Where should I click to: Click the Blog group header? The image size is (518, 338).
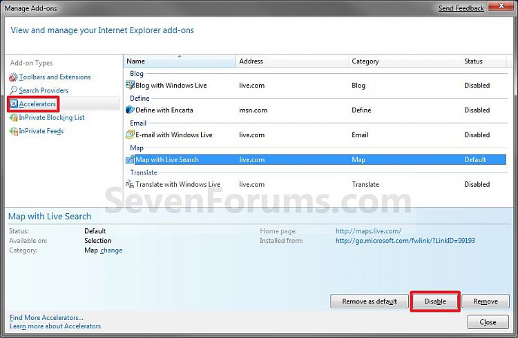click(137, 74)
